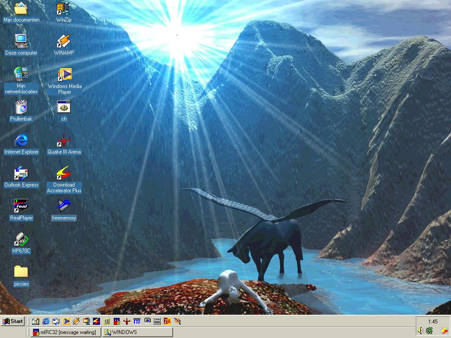Select the Quake III Arena icon
Image resolution: width=451 pixels, height=338 pixels.
click(x=64, y=141)
